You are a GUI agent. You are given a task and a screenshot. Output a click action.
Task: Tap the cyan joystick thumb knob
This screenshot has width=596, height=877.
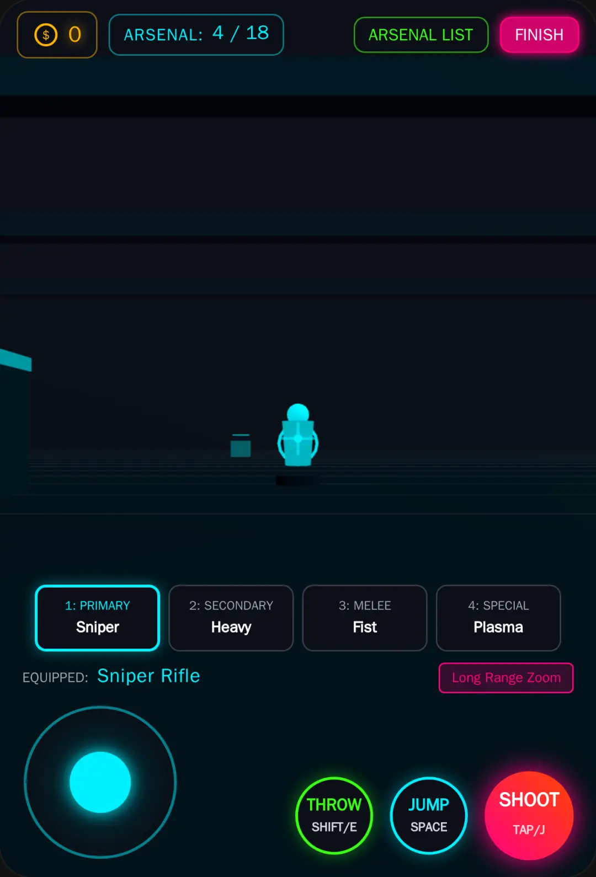point(100,782)
